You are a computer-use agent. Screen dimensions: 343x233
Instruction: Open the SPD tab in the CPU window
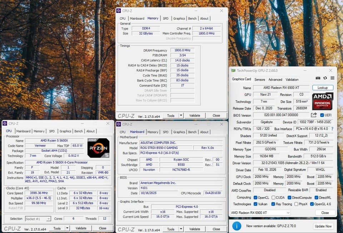52,131
